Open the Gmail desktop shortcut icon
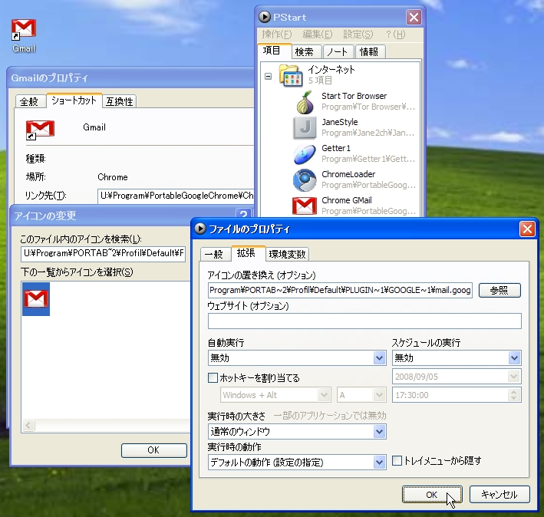544x517 pixels. [x=23, y=29]
